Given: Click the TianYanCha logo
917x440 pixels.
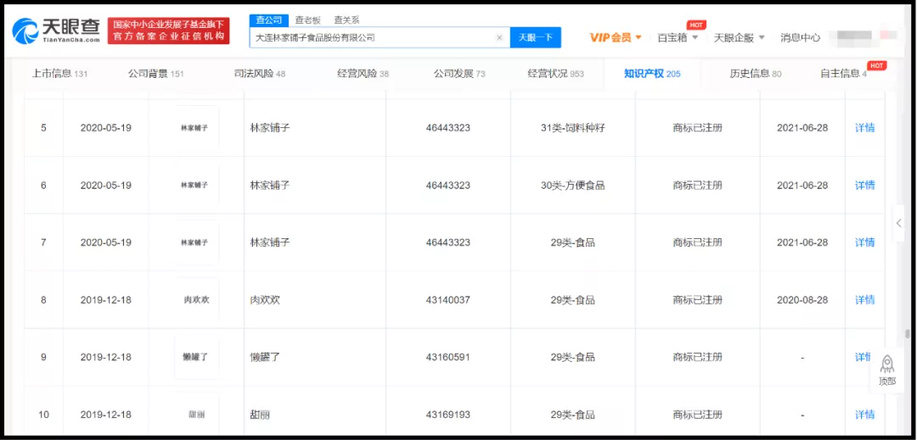Looking at the screenshot, I should pos(56,31).
